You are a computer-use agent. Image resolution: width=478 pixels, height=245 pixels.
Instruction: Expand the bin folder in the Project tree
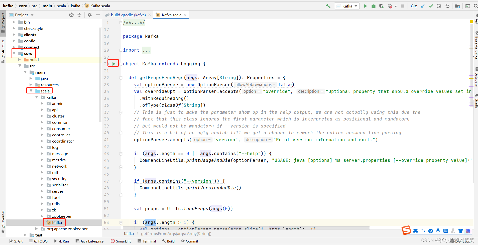[14, 22]
